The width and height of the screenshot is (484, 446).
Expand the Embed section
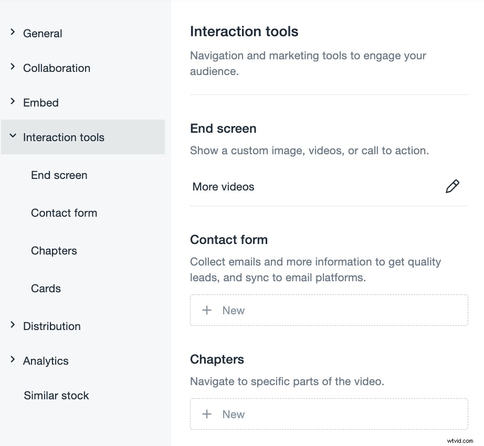[41, 102]
